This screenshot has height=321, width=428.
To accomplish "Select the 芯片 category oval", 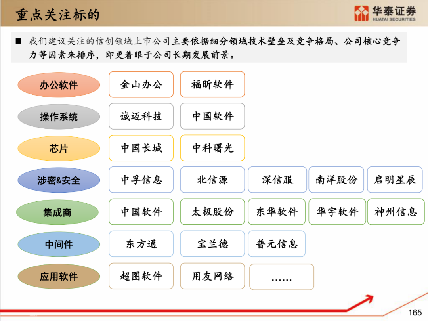I will [59, 149].
